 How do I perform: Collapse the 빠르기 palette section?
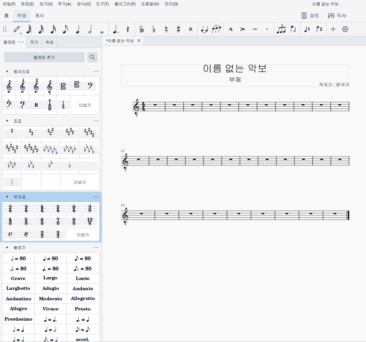pyautogui.click(x=7, y=248)
